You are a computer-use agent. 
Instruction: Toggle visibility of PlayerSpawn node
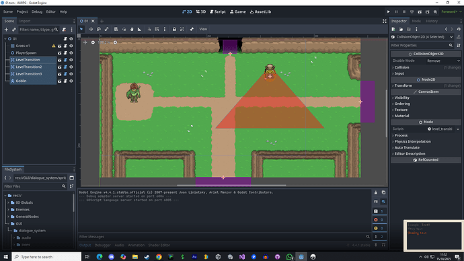pyautogui.click(x=71, y=53)
